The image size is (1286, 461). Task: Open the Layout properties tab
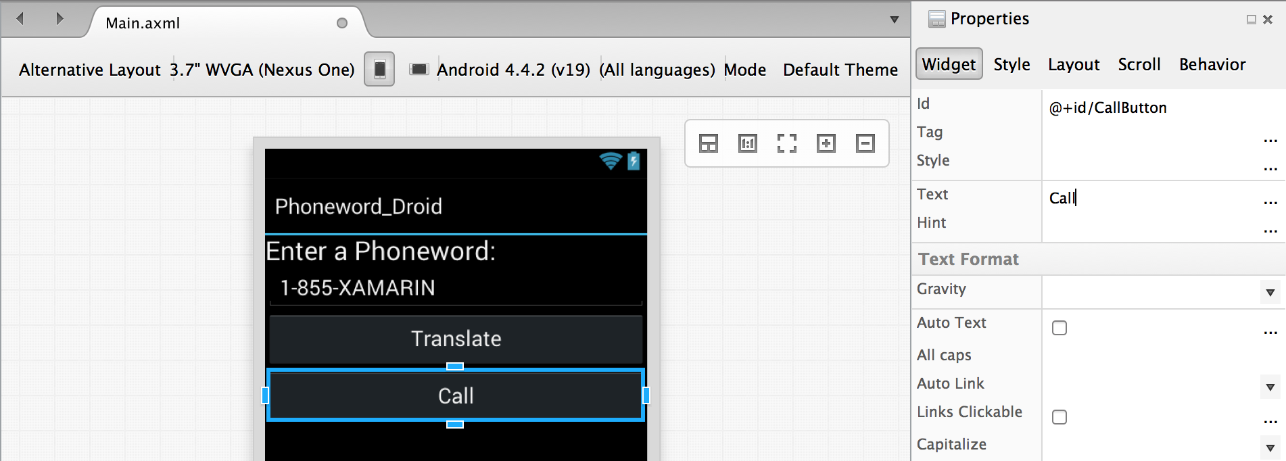pyautogui.click(x=1073, y=65)
